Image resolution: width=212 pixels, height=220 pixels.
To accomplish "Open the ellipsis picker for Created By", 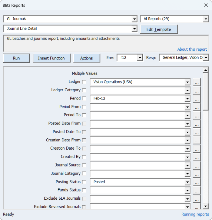I will click(197, 157).
